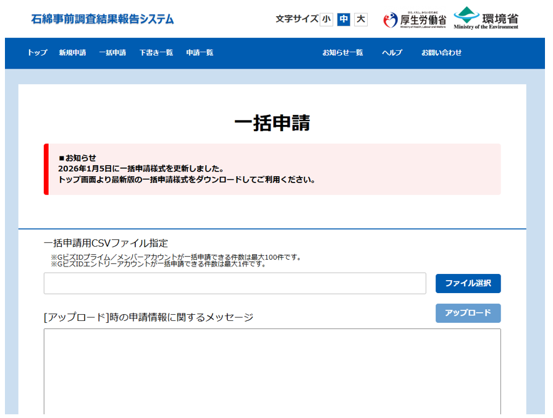
Task: Click the 一括申請 page heading
Action: point(272,123)
